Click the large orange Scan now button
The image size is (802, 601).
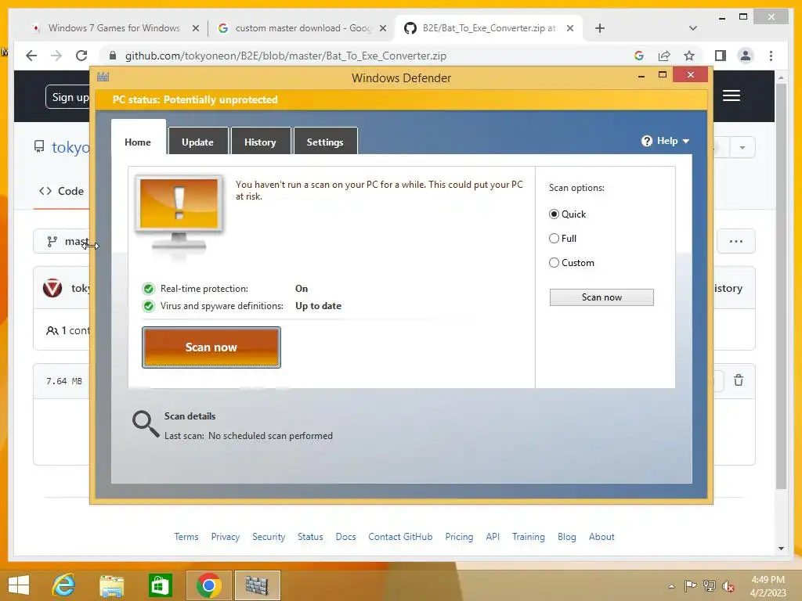pyautogui.click(x=211, y=347)
